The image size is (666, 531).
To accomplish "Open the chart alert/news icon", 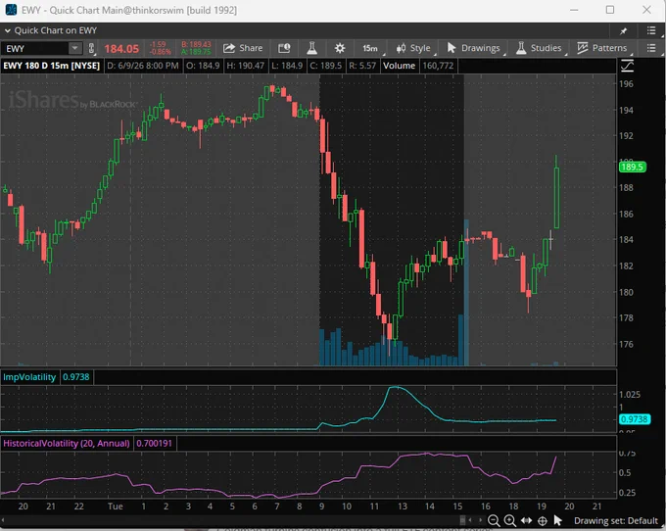I will (x=284, y=48).
